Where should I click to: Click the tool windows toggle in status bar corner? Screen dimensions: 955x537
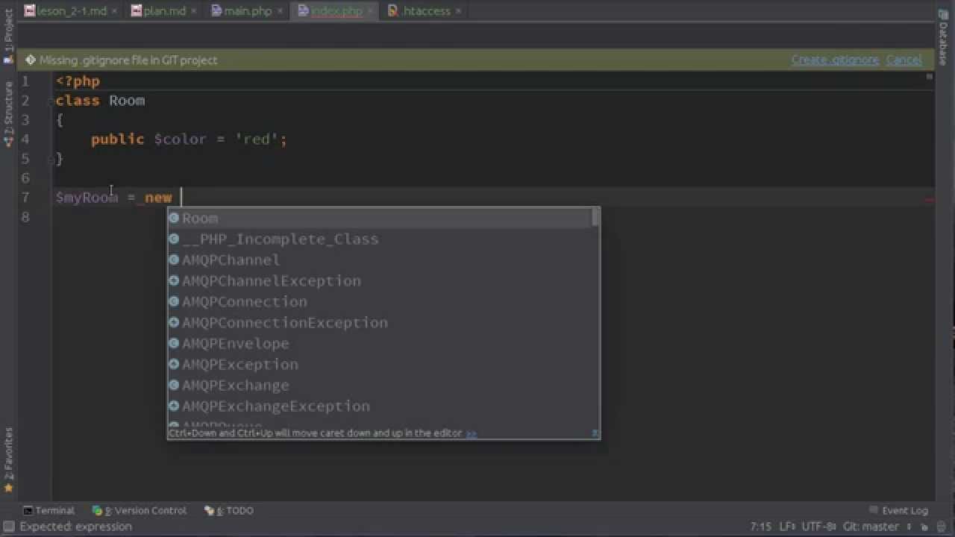pyautogui.click(x=8, y=527)
